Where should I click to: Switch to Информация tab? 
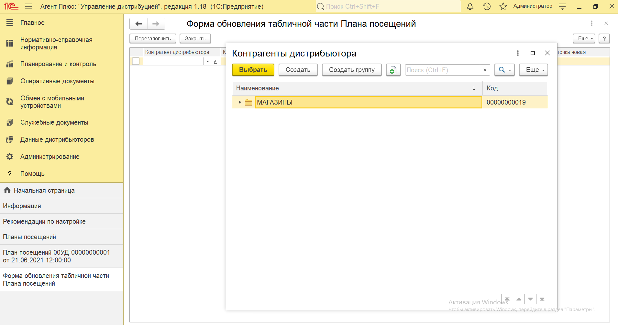(x=61, y=206)
